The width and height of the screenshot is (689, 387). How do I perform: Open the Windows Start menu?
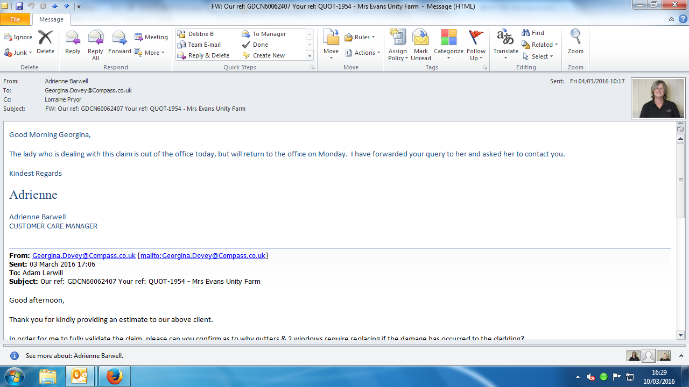tap(13, 376)
